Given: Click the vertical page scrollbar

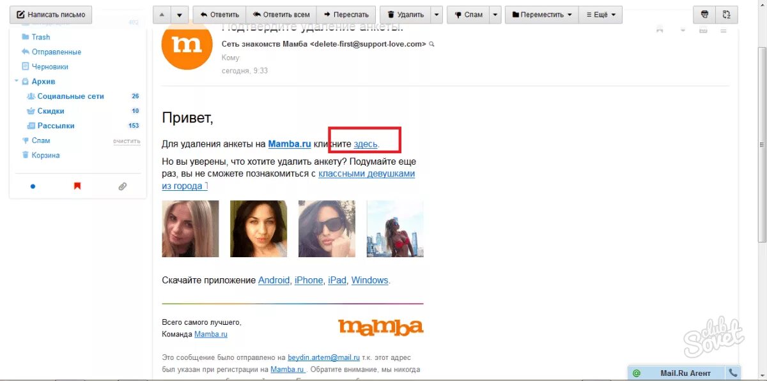Looking at the screenshot, I should (762, 145).
